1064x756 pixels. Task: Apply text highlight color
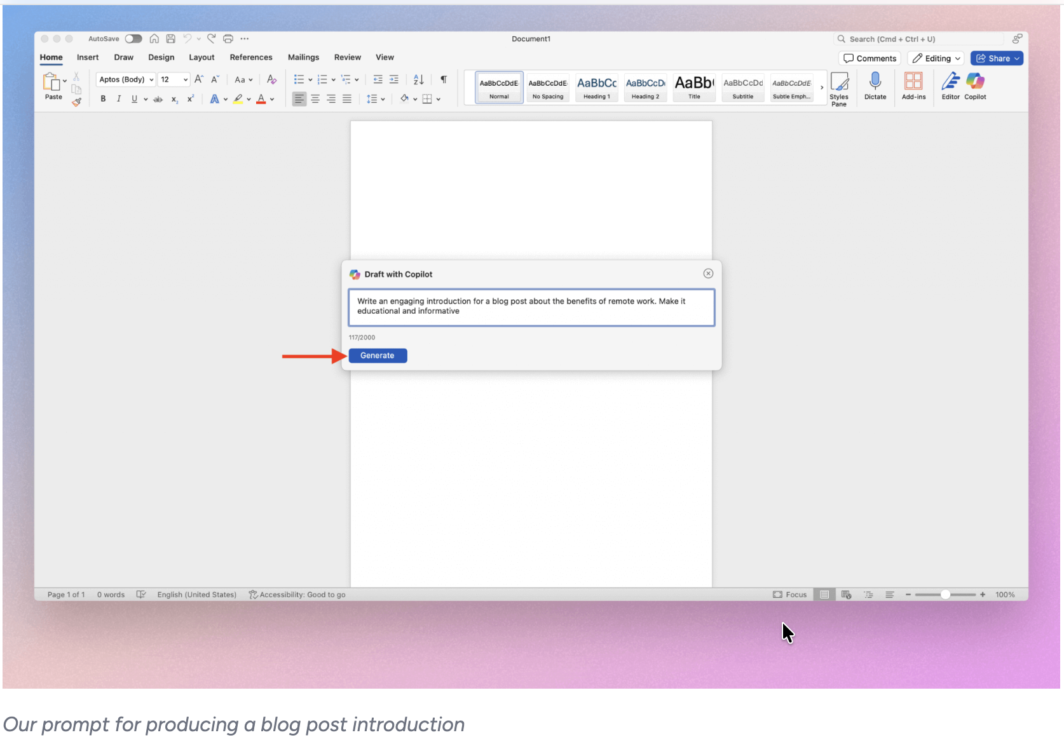pyautogui.click(x=239, y=99)
